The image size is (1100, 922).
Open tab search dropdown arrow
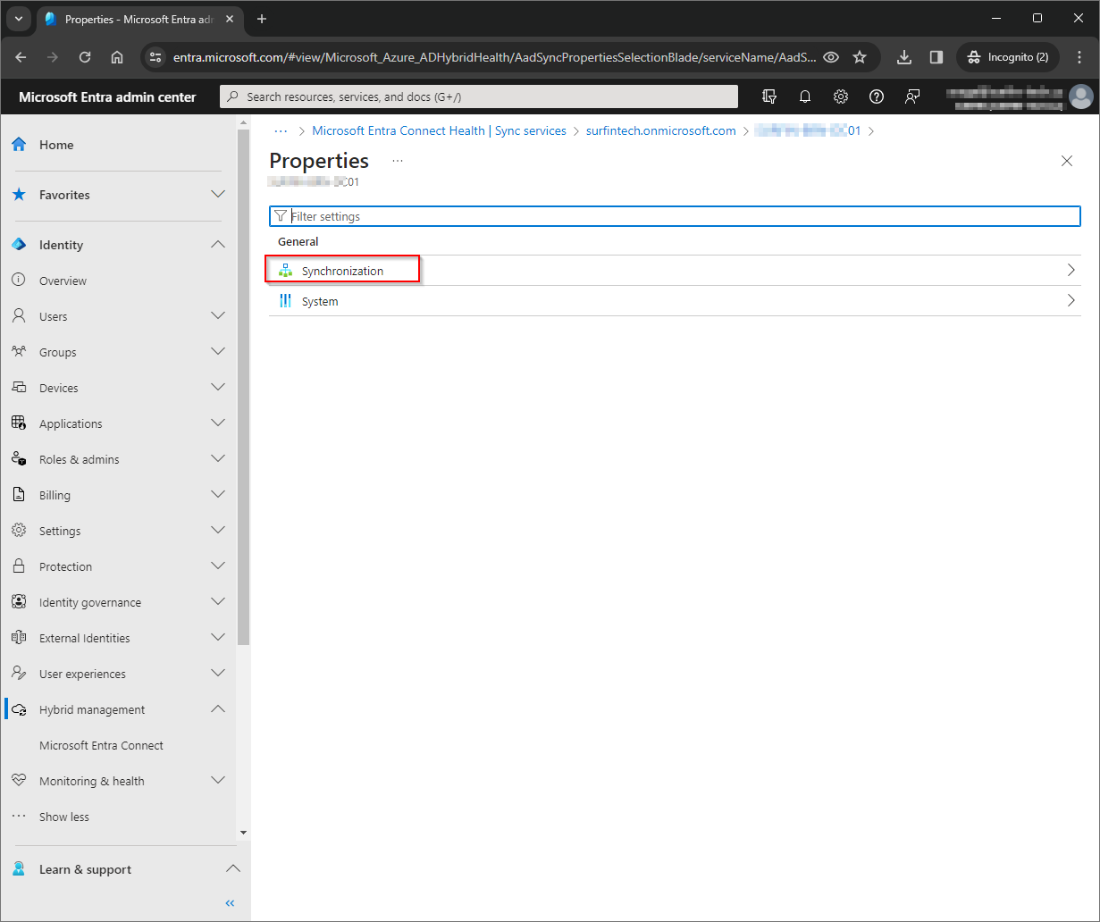[x=18, y=19]
